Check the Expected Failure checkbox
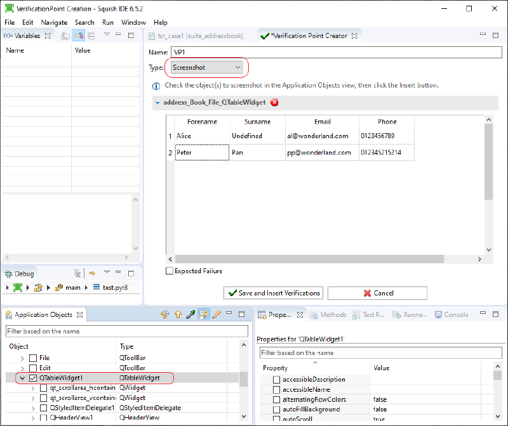Image resolution: width=508 pixels, height=426 pixels. coord(170,270)
